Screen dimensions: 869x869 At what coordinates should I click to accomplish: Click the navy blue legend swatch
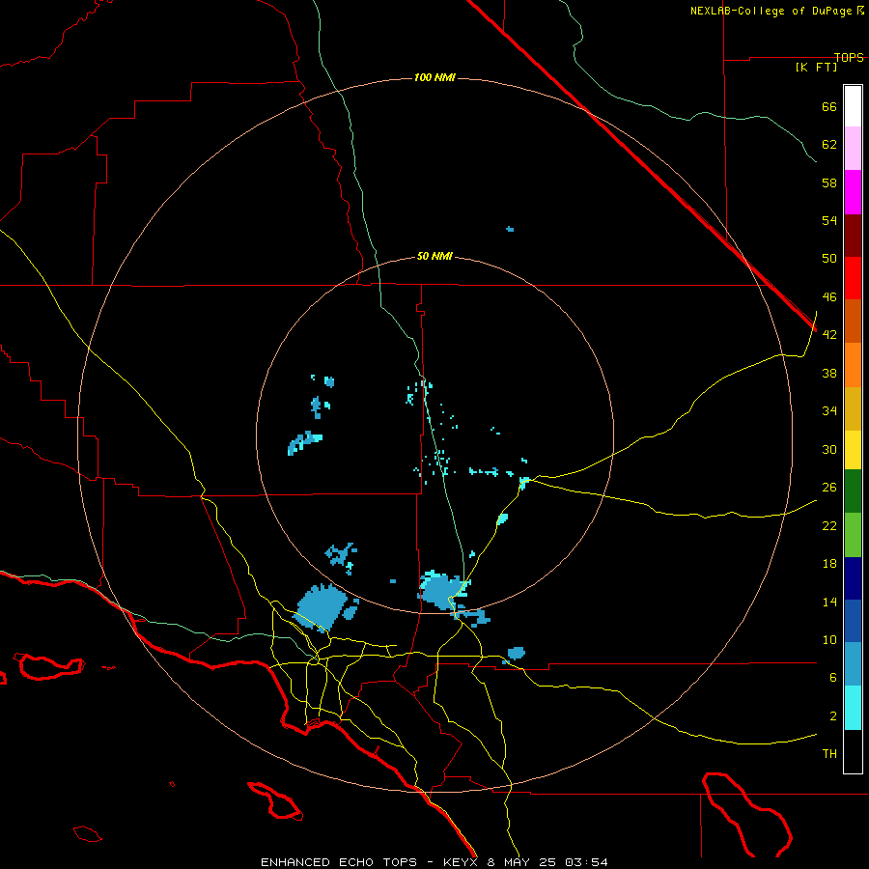tap(853, 578)
